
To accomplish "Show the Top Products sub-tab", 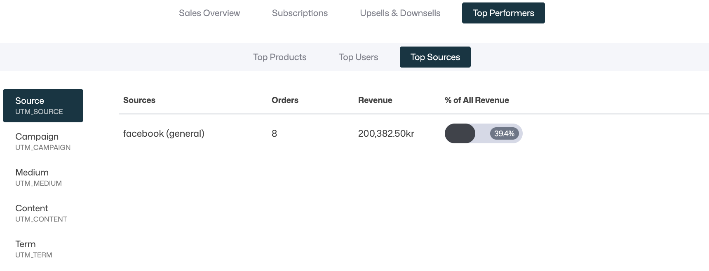I will click(x=279, y=57).
